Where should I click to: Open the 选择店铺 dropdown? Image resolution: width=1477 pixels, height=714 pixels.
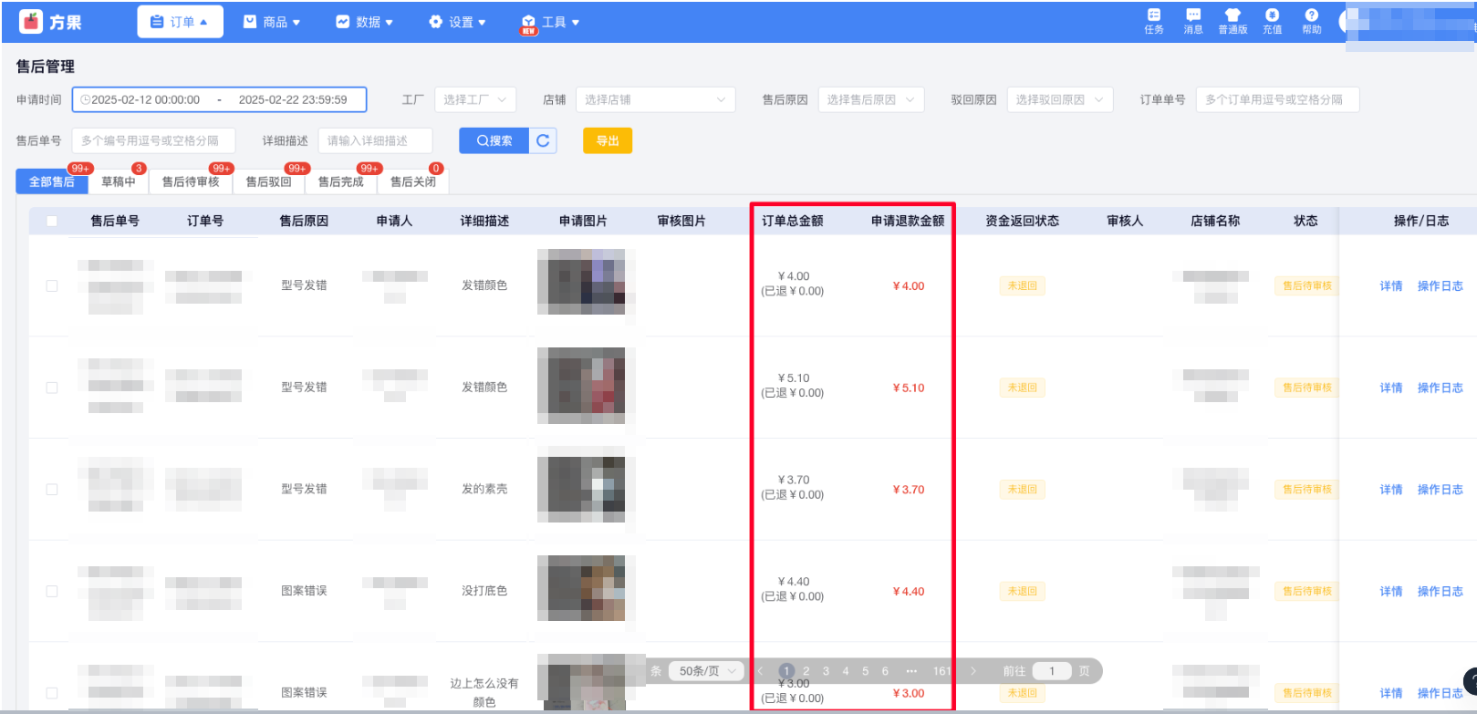tap(655, 99)
